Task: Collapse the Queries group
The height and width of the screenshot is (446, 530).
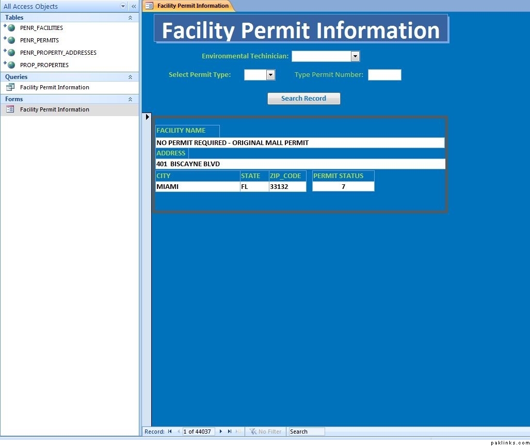Action: coord(130,77)
